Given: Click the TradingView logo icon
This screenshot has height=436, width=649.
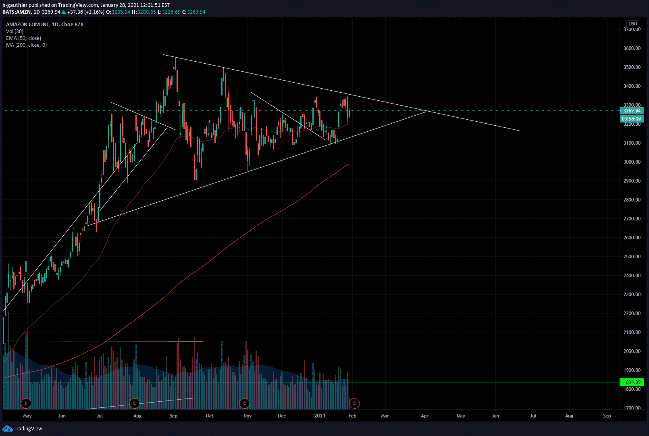Looking at the screenshot, I should [7, 428].
